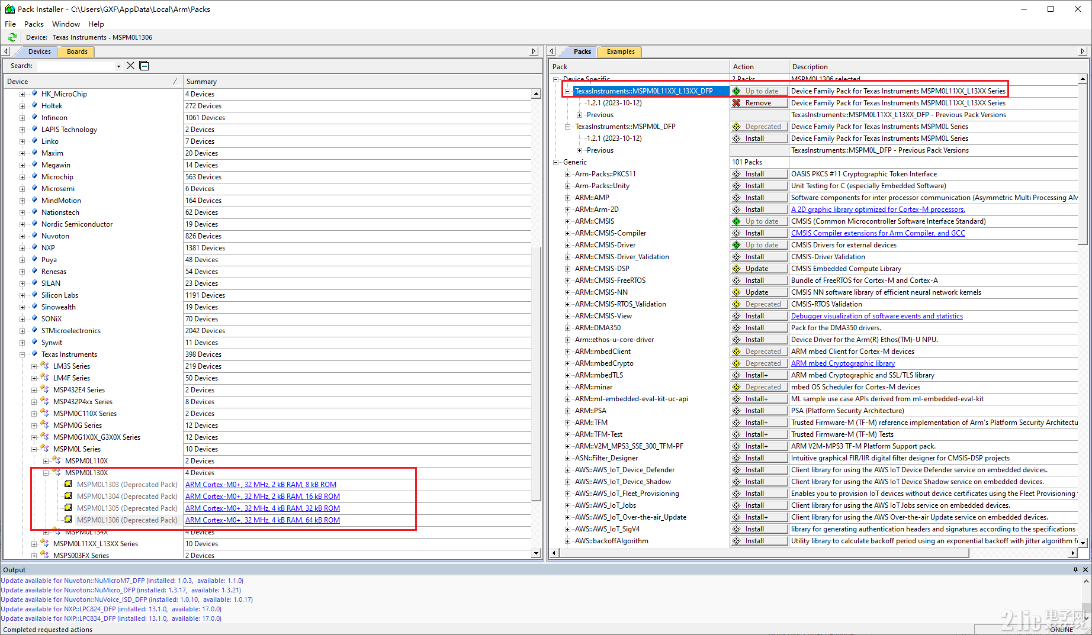The height and width of the screenshot is (635, 1092).
Task: Select the MSPM0L1304 device chip icon
Action: click(x=68, y=496)
